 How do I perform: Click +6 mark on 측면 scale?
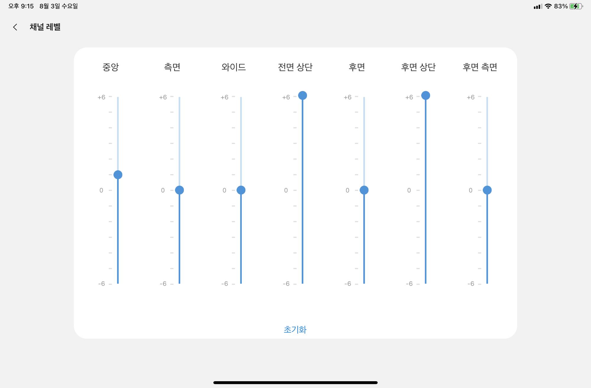pyautogui.click(x=163, y=97)
